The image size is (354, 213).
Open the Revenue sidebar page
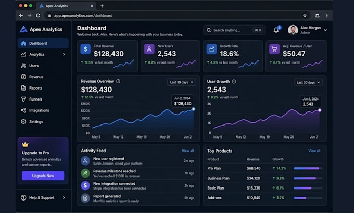point(43,77)
